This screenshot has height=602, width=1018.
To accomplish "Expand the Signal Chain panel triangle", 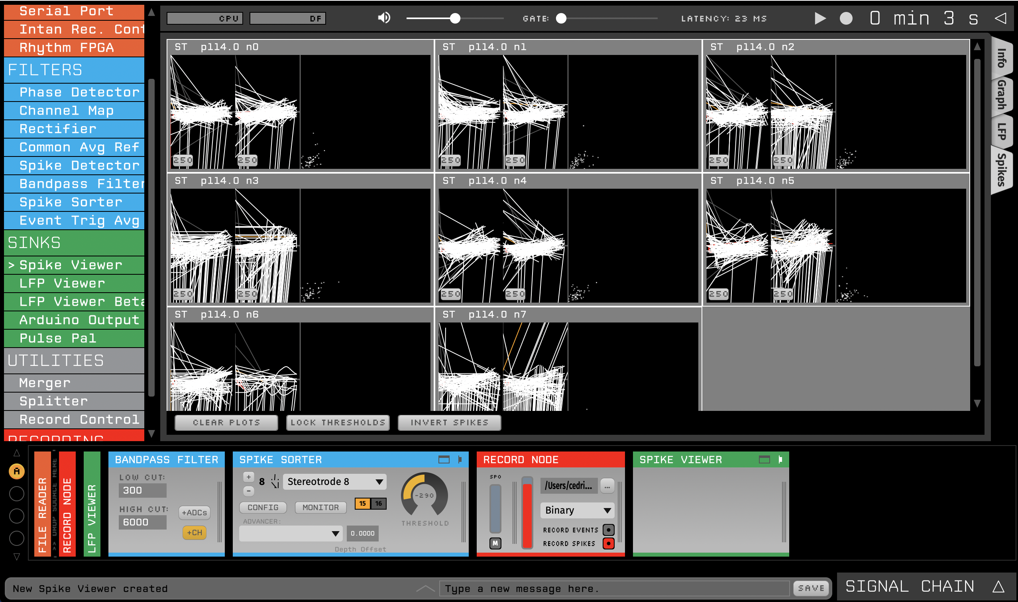I will pos(998,586).
